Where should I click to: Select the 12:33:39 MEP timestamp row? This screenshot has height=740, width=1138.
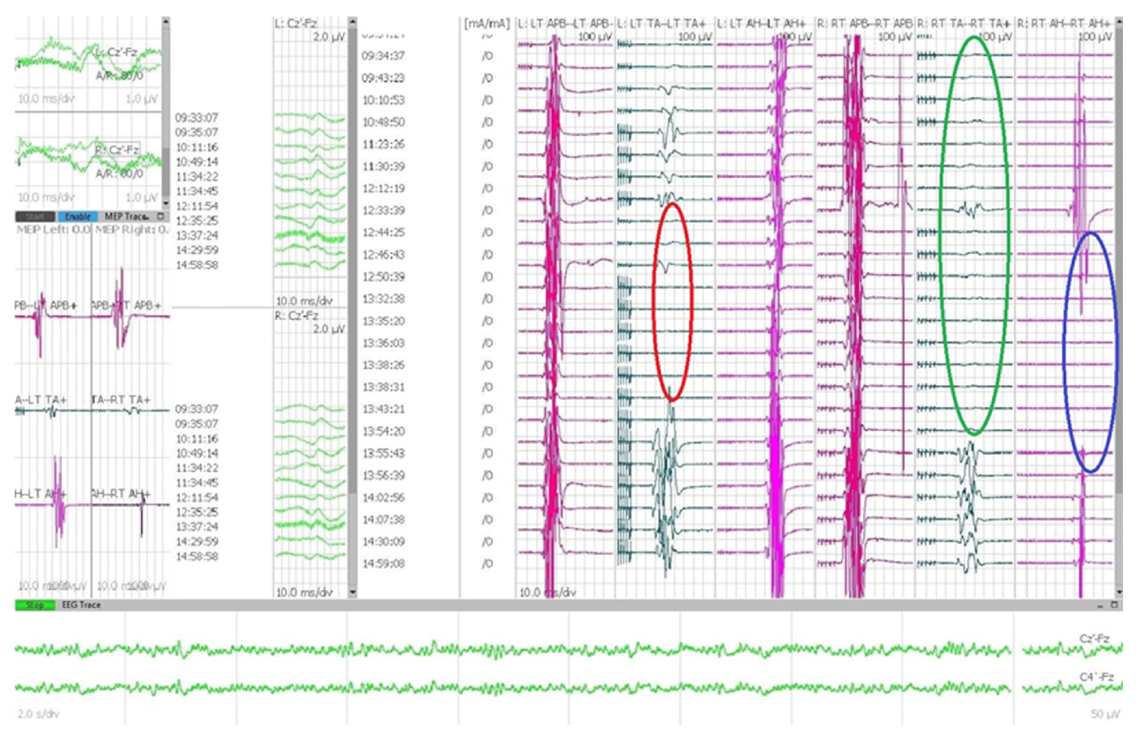383,210
